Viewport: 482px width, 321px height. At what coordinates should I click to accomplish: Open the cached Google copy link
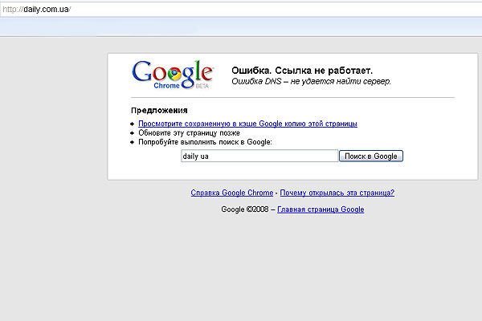click(247, 124)
